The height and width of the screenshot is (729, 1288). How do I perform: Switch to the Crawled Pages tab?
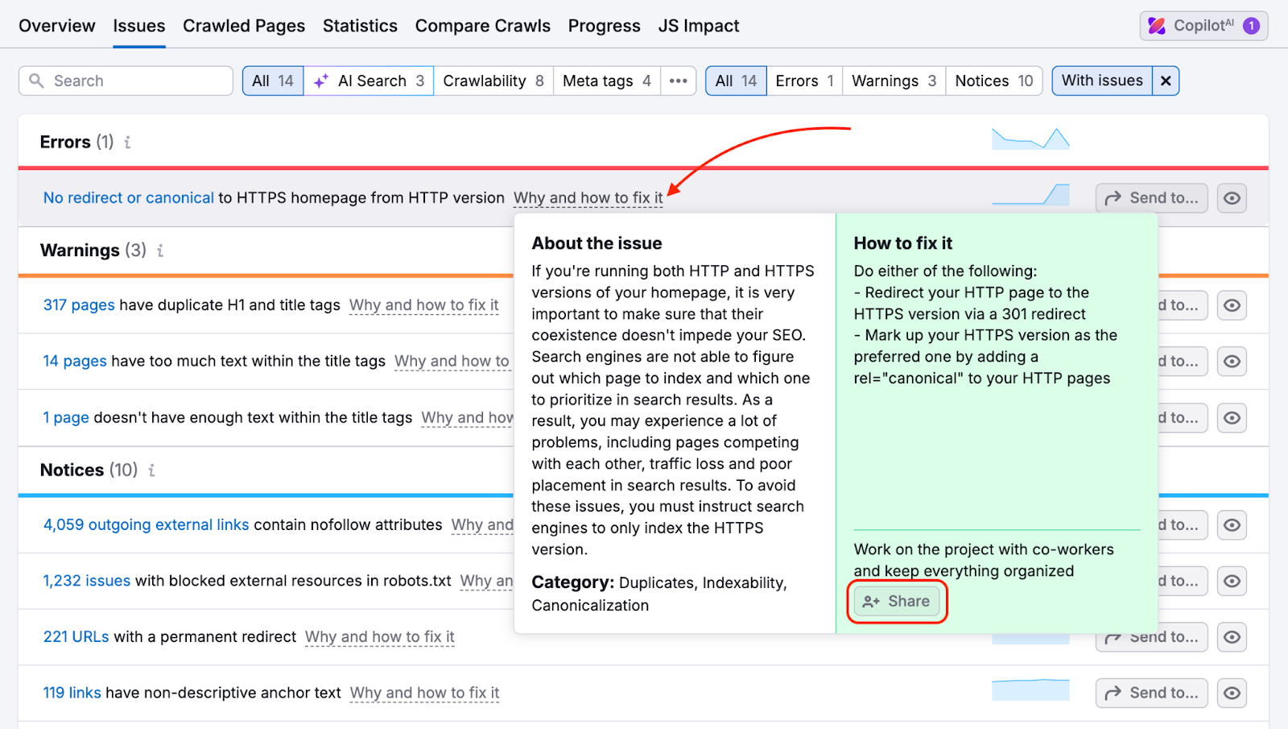243,25
